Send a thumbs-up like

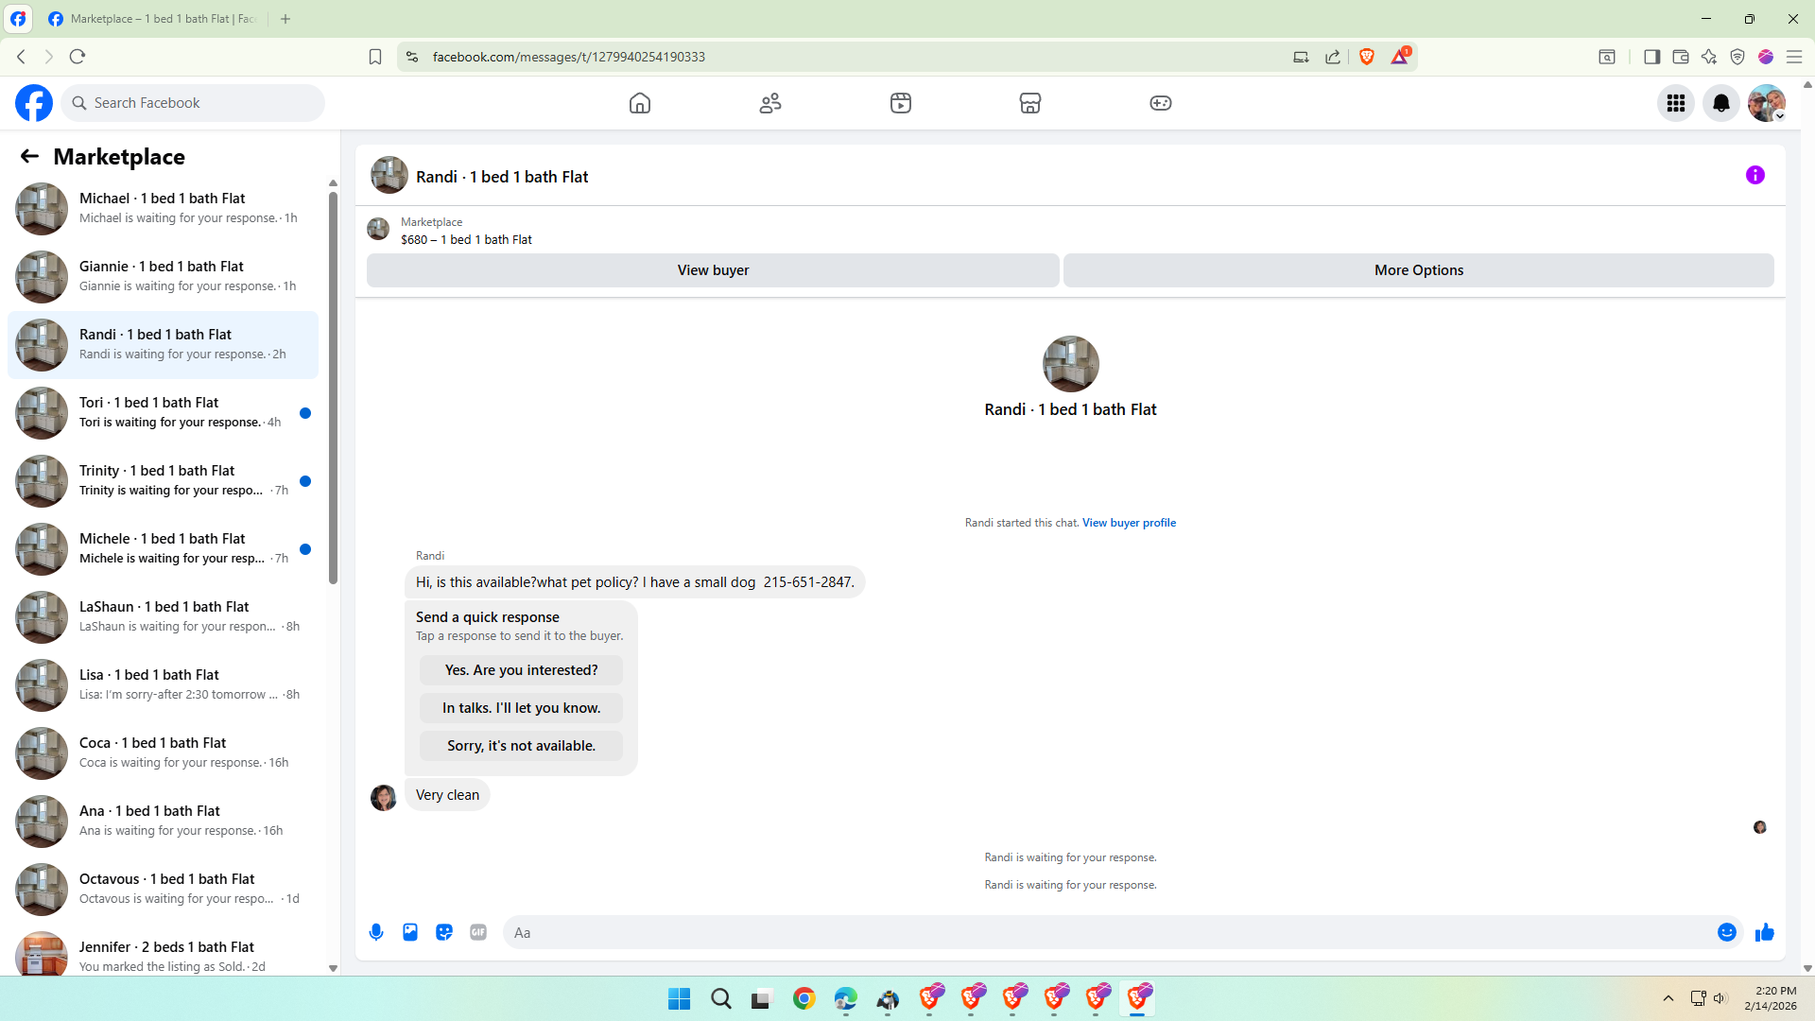[1764, 932]
